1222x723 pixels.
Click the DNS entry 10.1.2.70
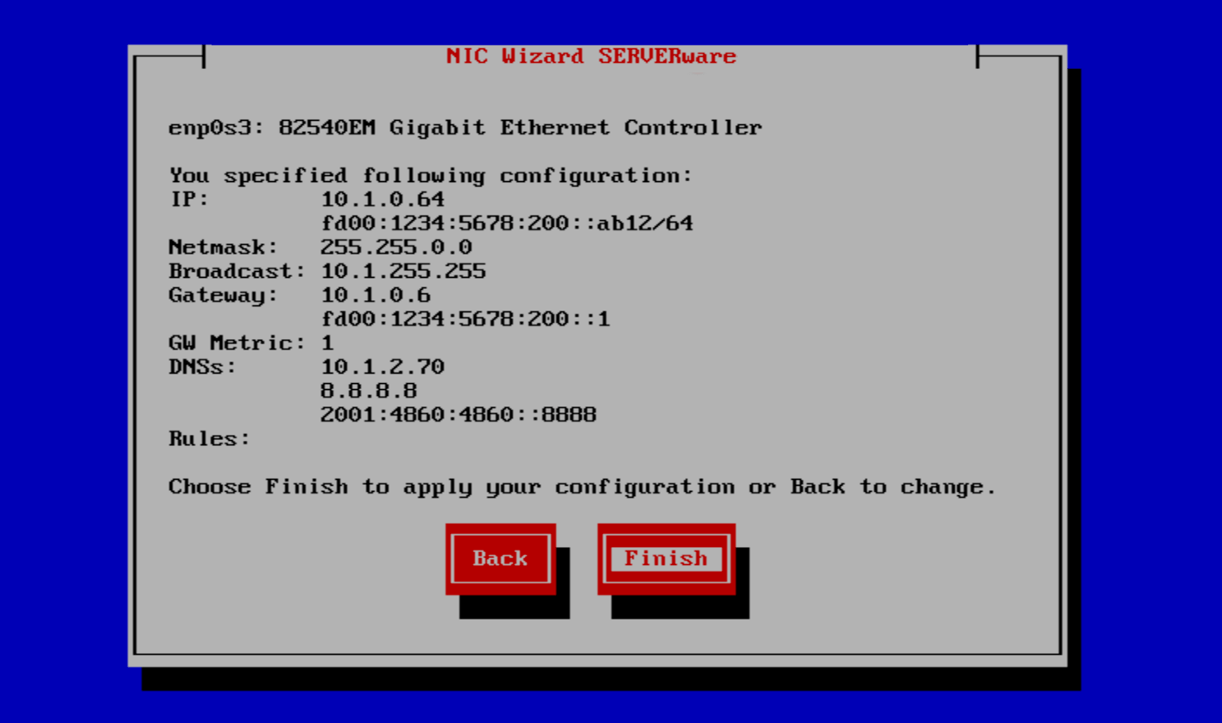383,368
